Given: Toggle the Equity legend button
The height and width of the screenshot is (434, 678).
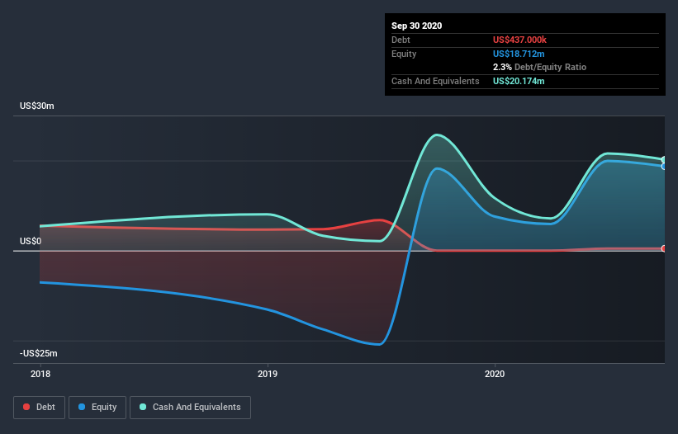Looking at the screenshot, I should tap(97, 408).
